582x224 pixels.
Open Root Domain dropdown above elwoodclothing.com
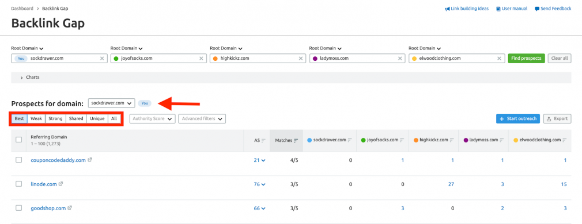[x=425, y=48]
